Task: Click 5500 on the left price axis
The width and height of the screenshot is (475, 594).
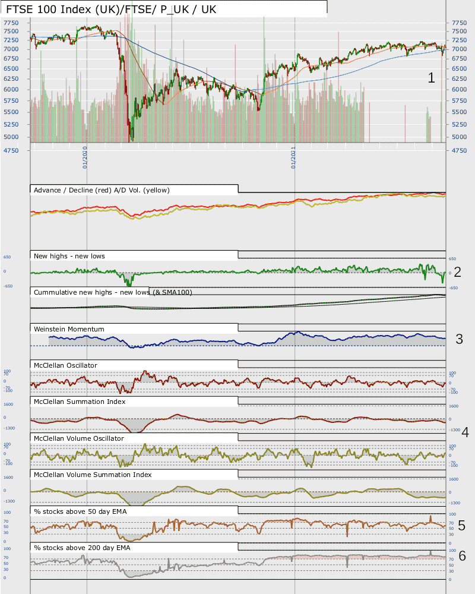Action: click(x=11, y=112)
